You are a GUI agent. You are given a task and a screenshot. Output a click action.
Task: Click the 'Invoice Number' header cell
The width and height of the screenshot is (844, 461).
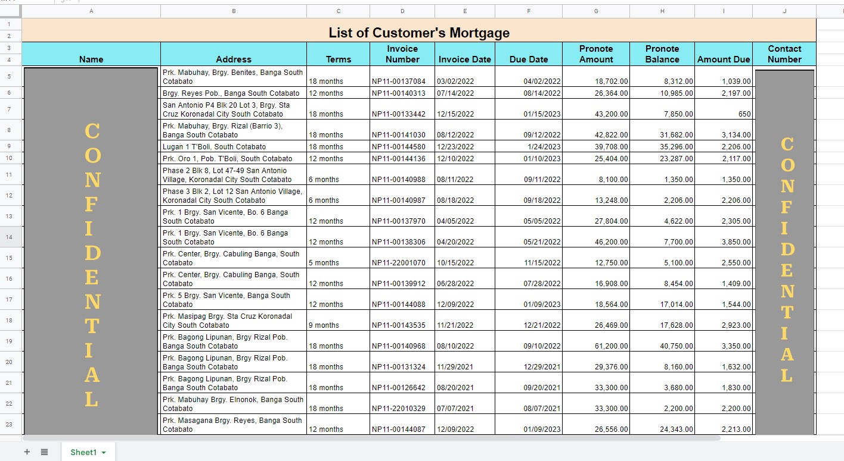(402, 54)
